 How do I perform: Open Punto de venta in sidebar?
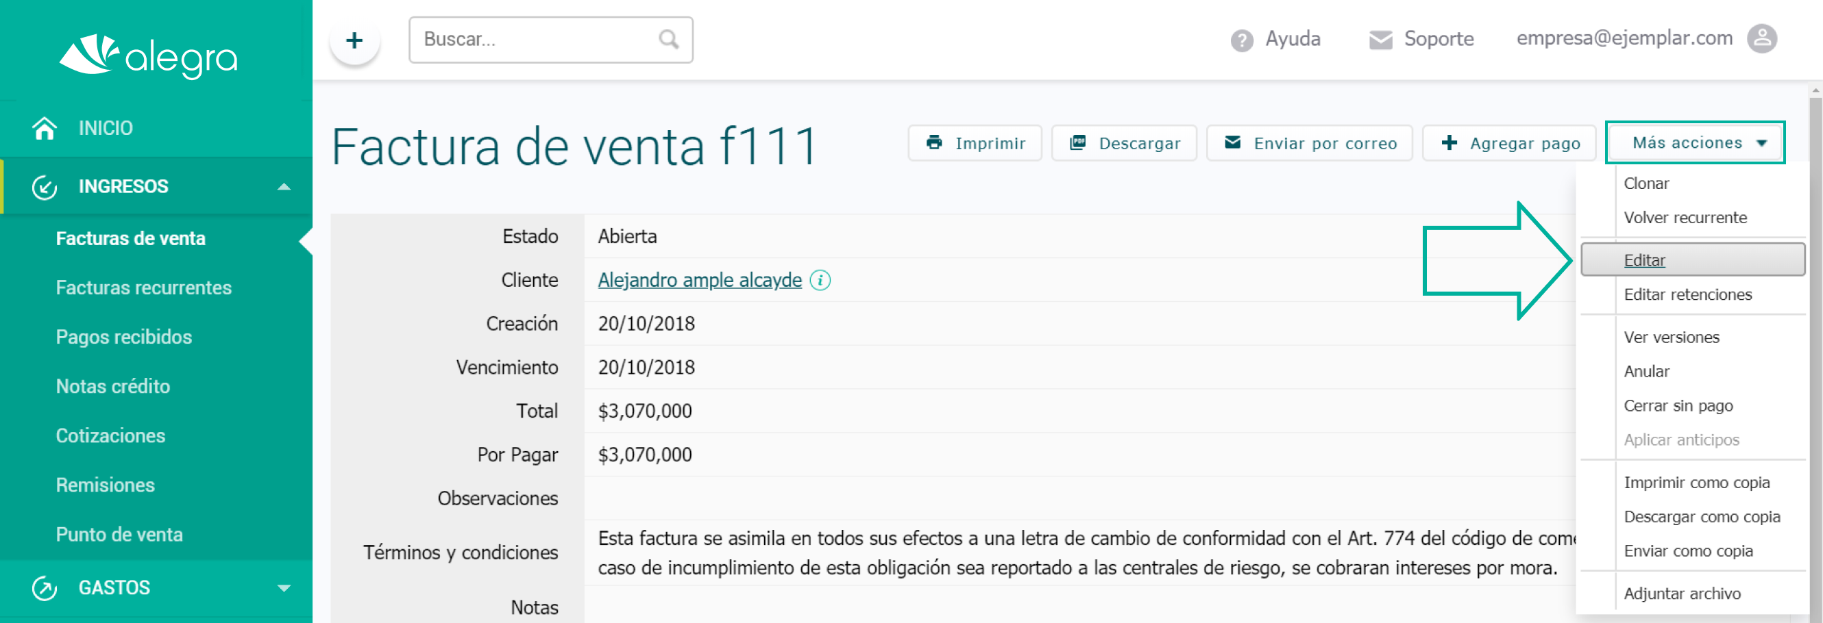click(119, 535)
